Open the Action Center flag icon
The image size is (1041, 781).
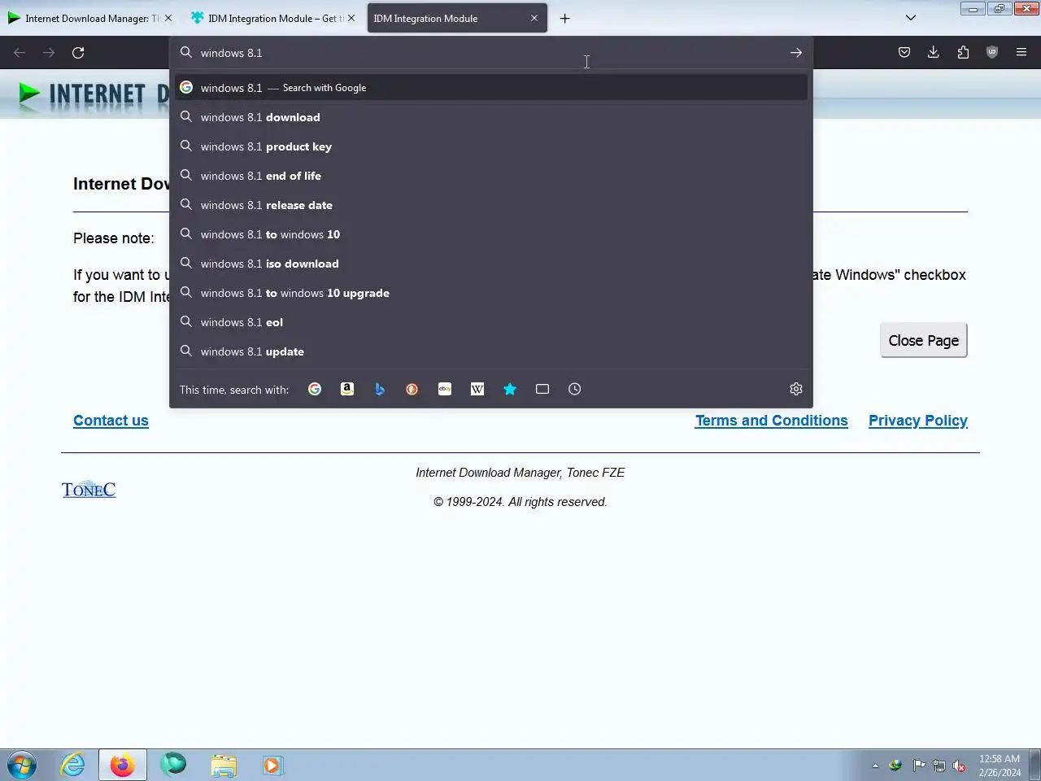click(x=919, y=766)
